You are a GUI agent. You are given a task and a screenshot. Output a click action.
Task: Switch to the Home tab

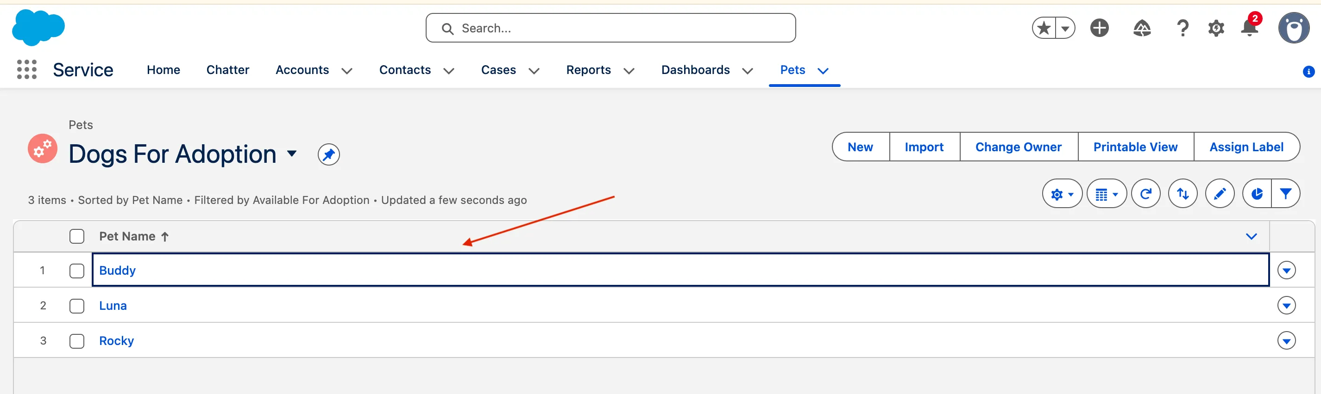pos(163,70)
